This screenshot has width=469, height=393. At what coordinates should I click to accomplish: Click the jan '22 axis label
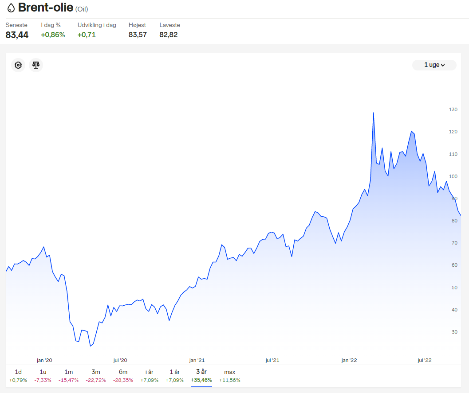coord(349,360)
